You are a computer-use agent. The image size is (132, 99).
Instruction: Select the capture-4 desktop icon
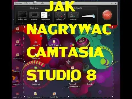17,82
